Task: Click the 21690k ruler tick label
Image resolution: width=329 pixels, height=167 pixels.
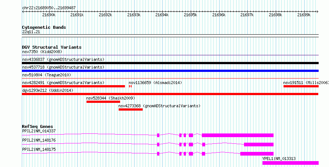Action: [49, 15]
